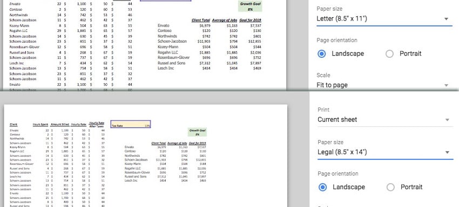Click Growth Goal cell in Letter preview
459x207 pixels.
pos(250,6)
